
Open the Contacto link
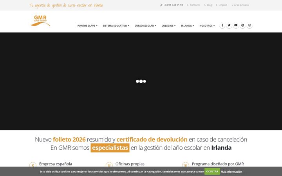point(194,5)
